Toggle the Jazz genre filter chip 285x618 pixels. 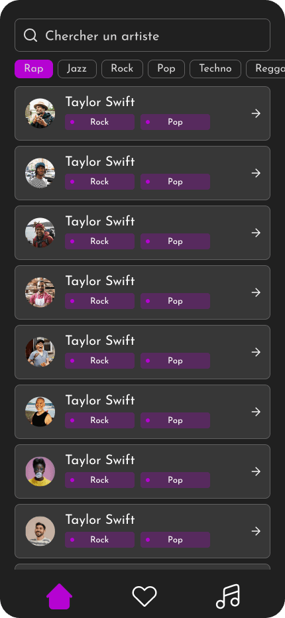coord(78,69)
